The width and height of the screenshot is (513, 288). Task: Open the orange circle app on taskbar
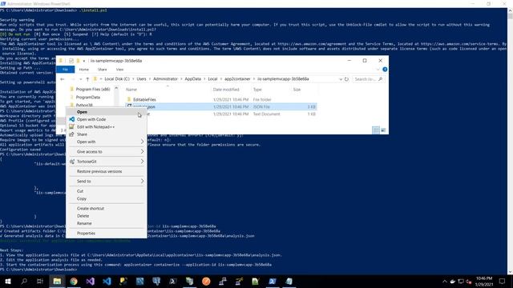click(206, 282)
